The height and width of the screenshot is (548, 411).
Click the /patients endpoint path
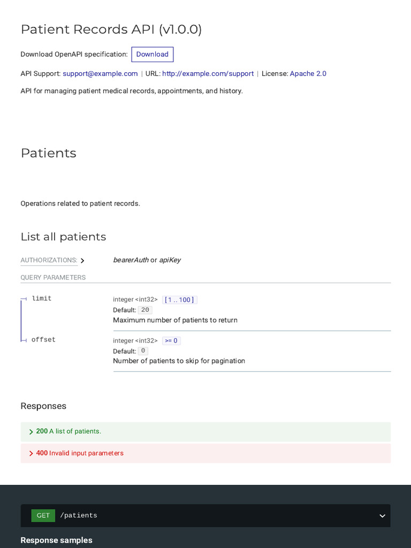(79, 516)
